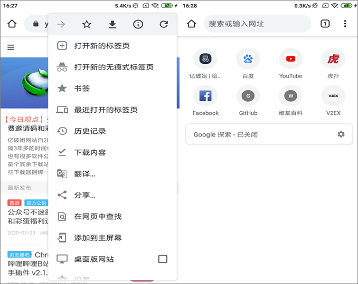Download the page using the download icon

(x=112, y=24)
